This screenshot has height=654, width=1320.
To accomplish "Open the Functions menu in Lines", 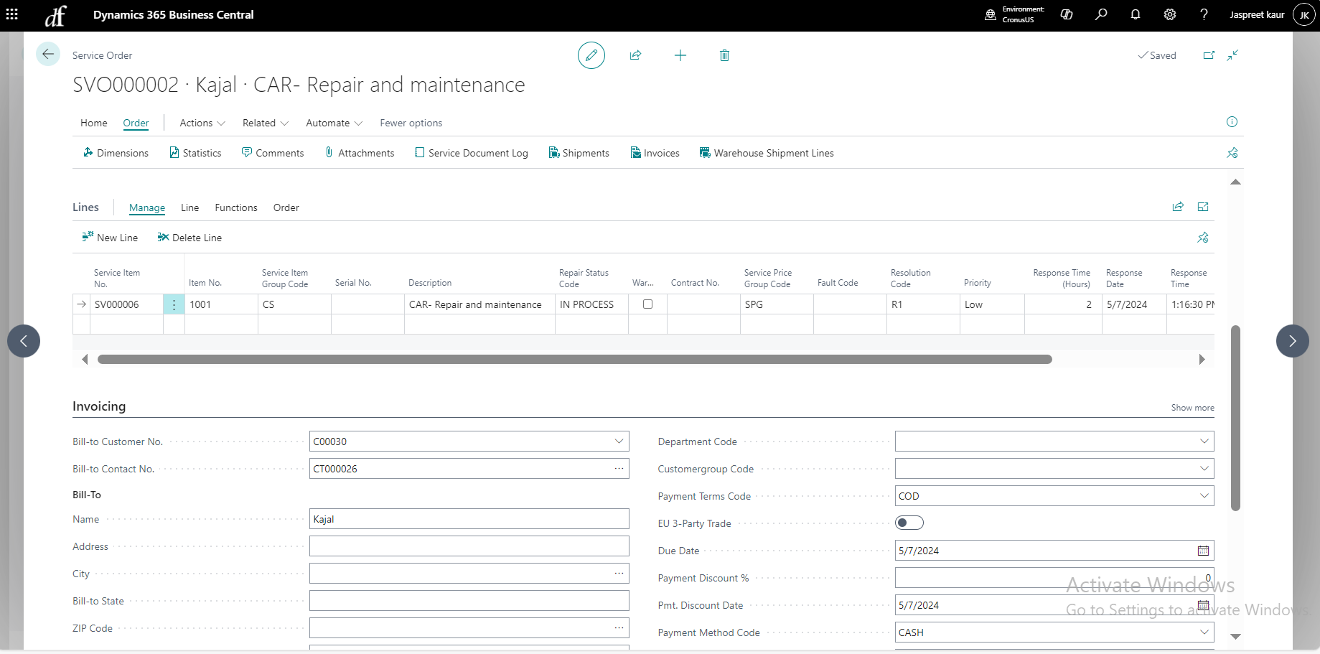I will point(235,207).
